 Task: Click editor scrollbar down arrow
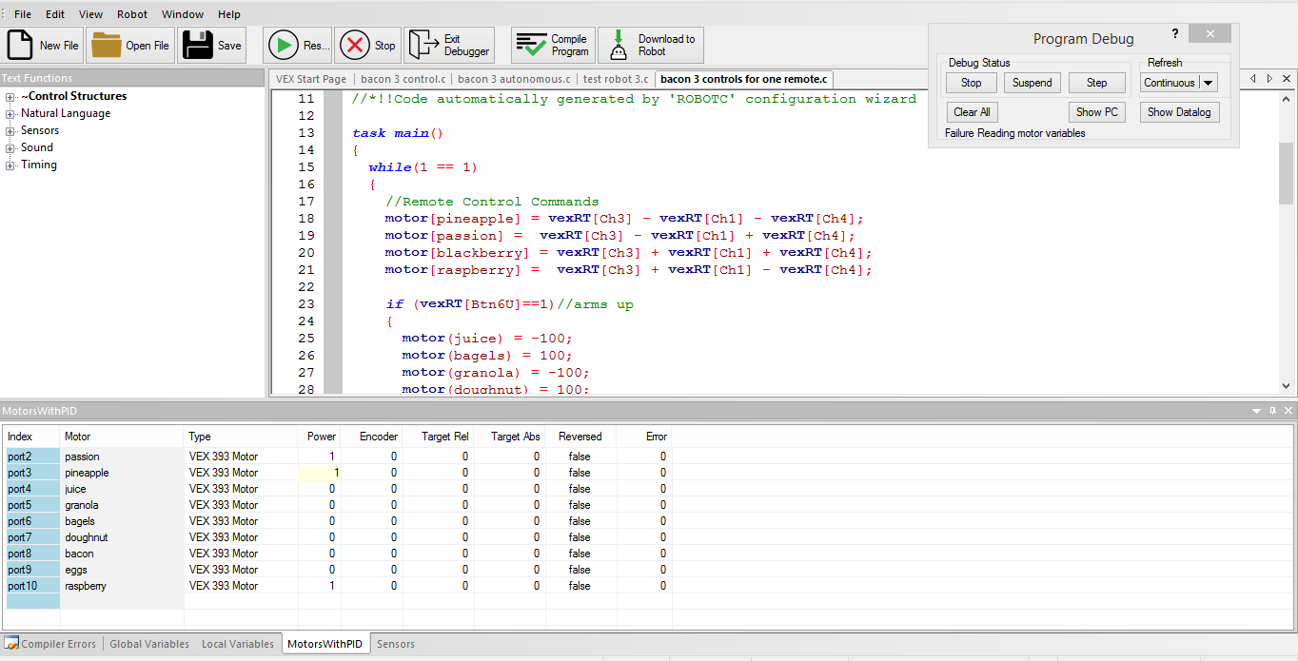click(x=1287, y=386)
